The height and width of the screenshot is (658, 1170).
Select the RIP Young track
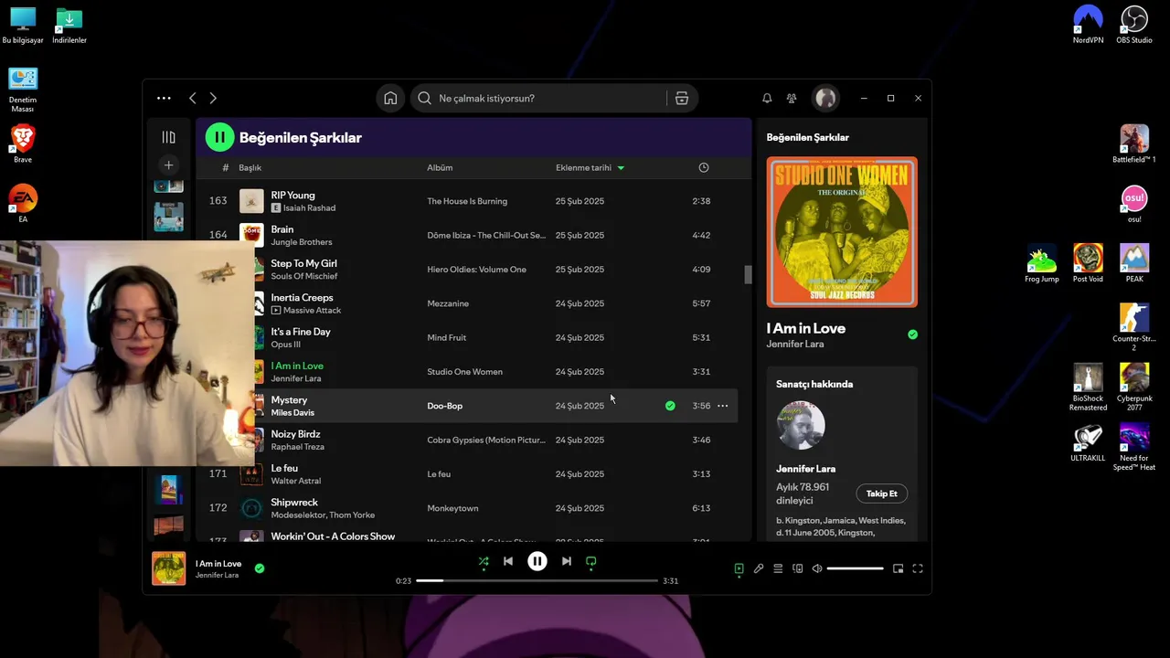[x=292, y=195]
